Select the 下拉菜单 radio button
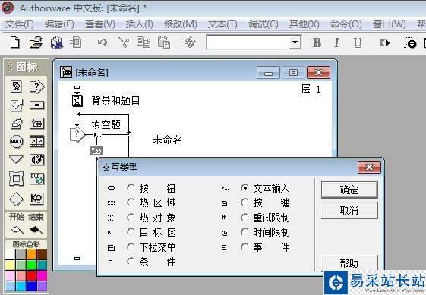The image size is (426, 295). (x=131, y=246)
